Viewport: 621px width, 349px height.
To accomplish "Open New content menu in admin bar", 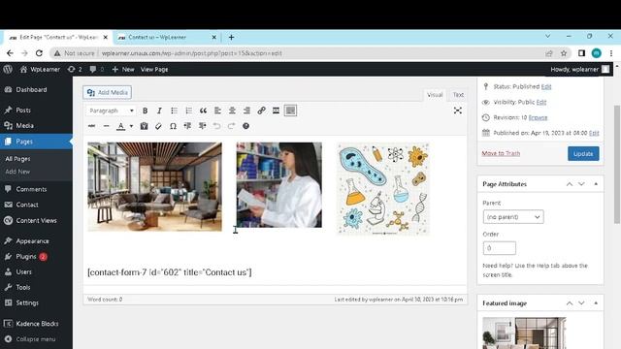I will point(123,69).
